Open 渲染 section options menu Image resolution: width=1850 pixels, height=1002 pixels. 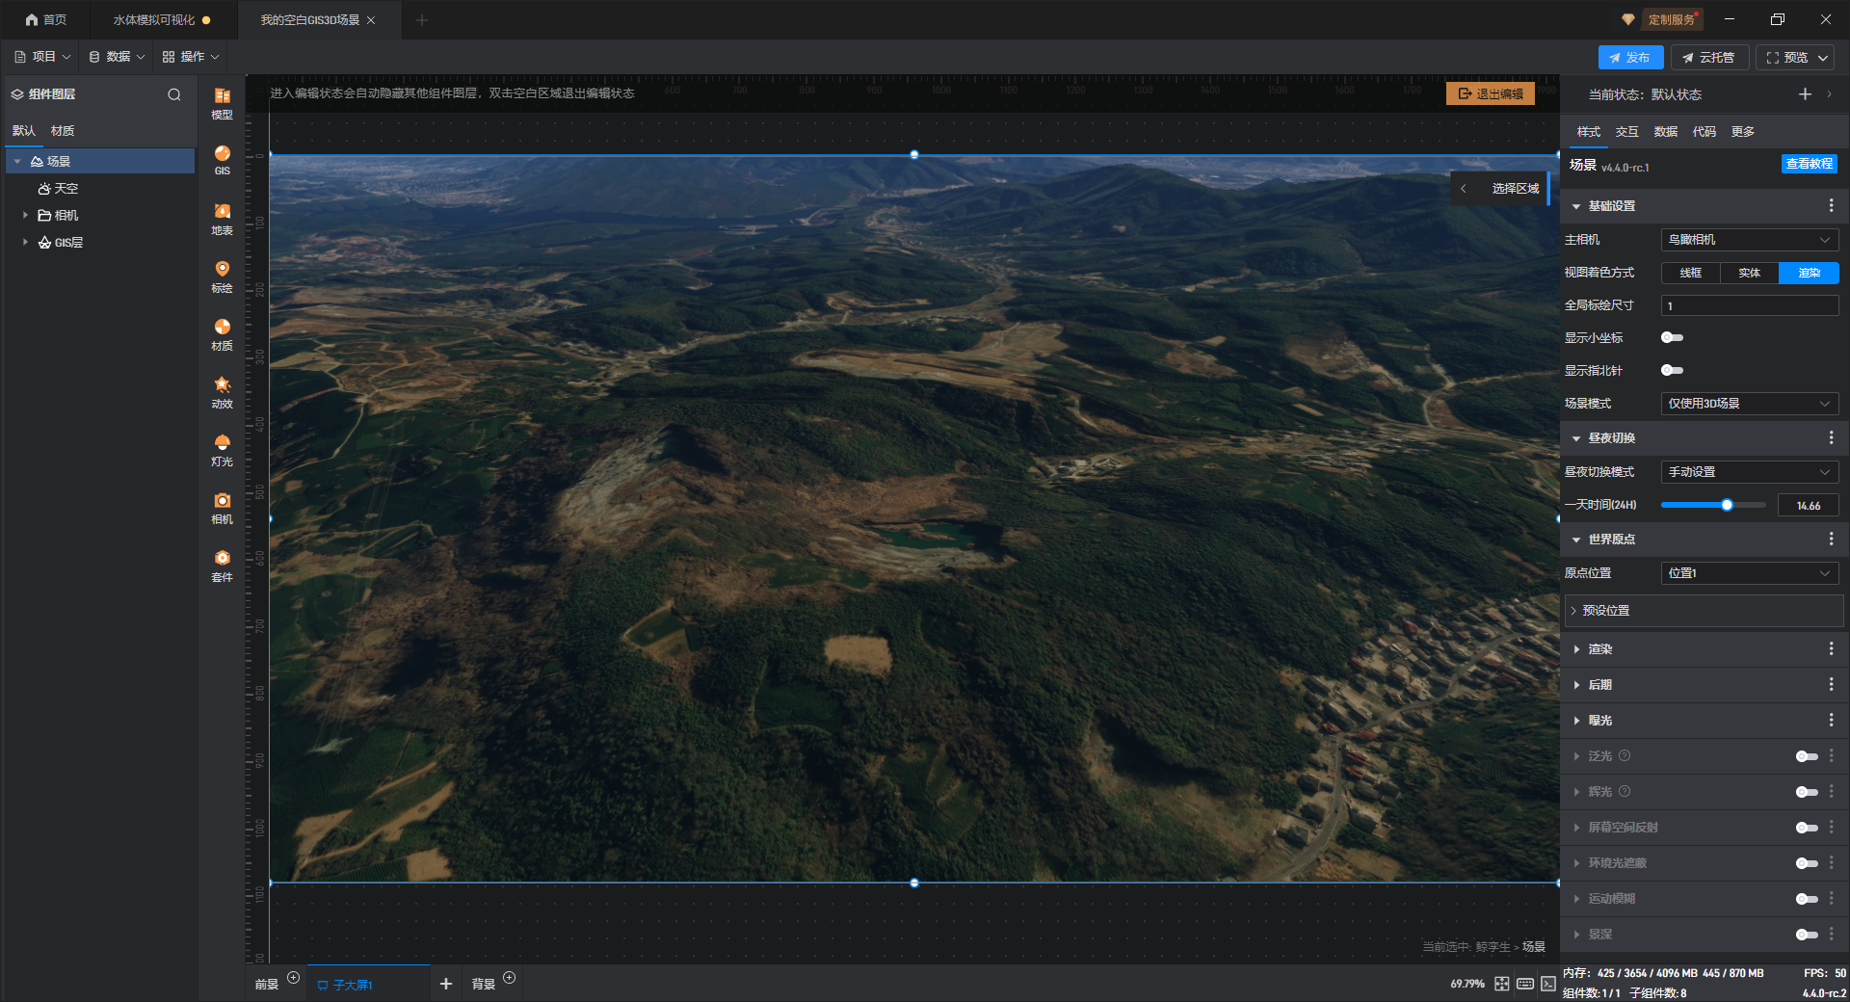(x=1831, y=649)
